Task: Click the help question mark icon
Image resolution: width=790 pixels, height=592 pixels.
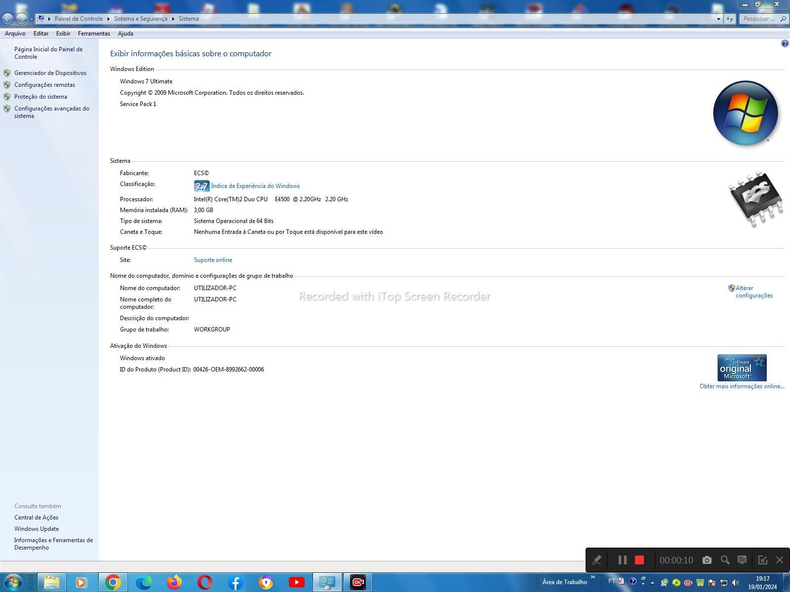Action: (x=785, y=43)
